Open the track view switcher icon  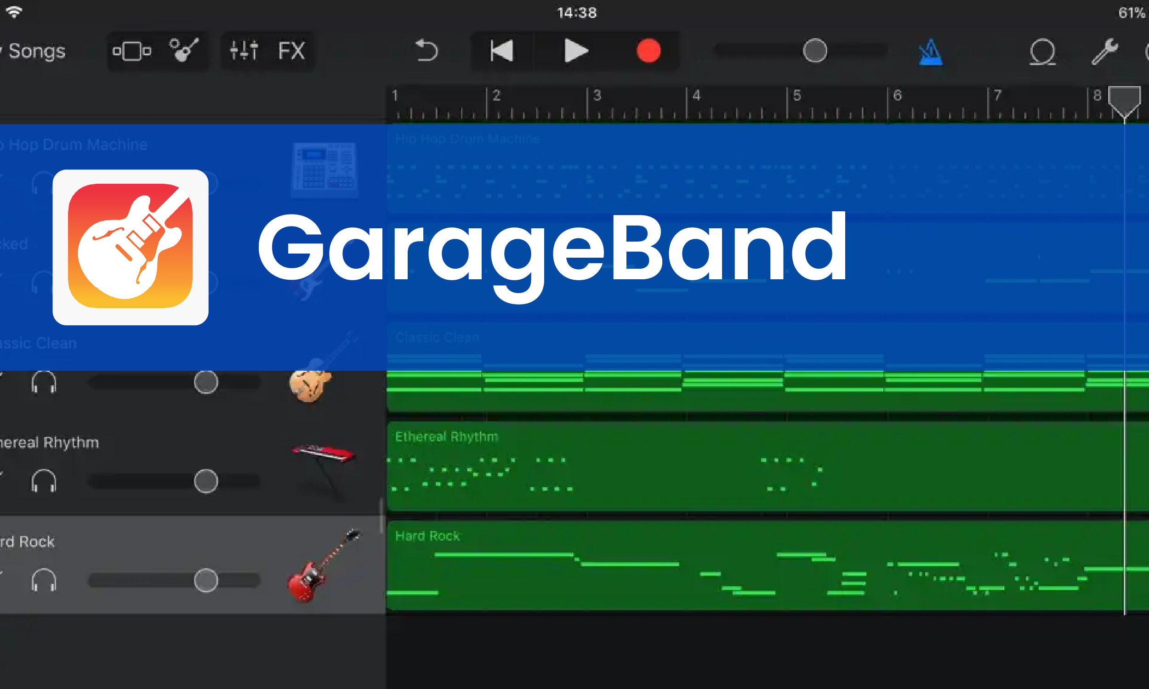click(x=132, y=51)
